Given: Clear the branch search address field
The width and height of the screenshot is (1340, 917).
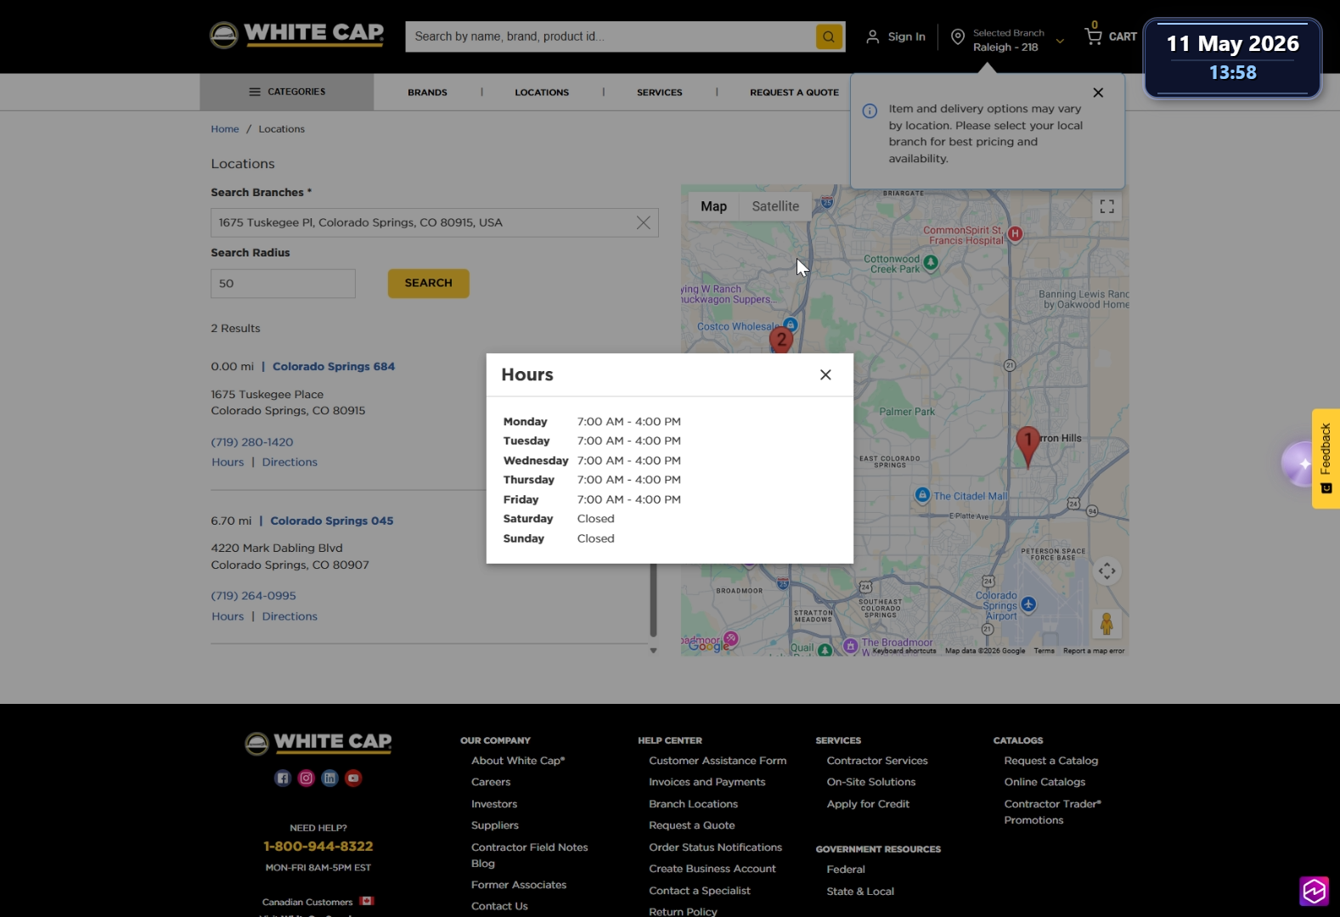Looking at the screenshot, I should 644,222.
